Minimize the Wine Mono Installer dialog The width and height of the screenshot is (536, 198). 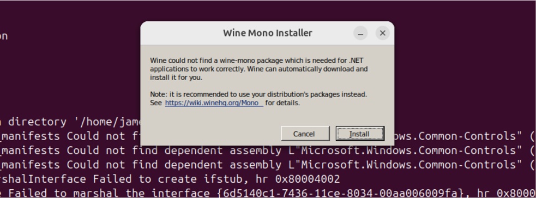360,33
